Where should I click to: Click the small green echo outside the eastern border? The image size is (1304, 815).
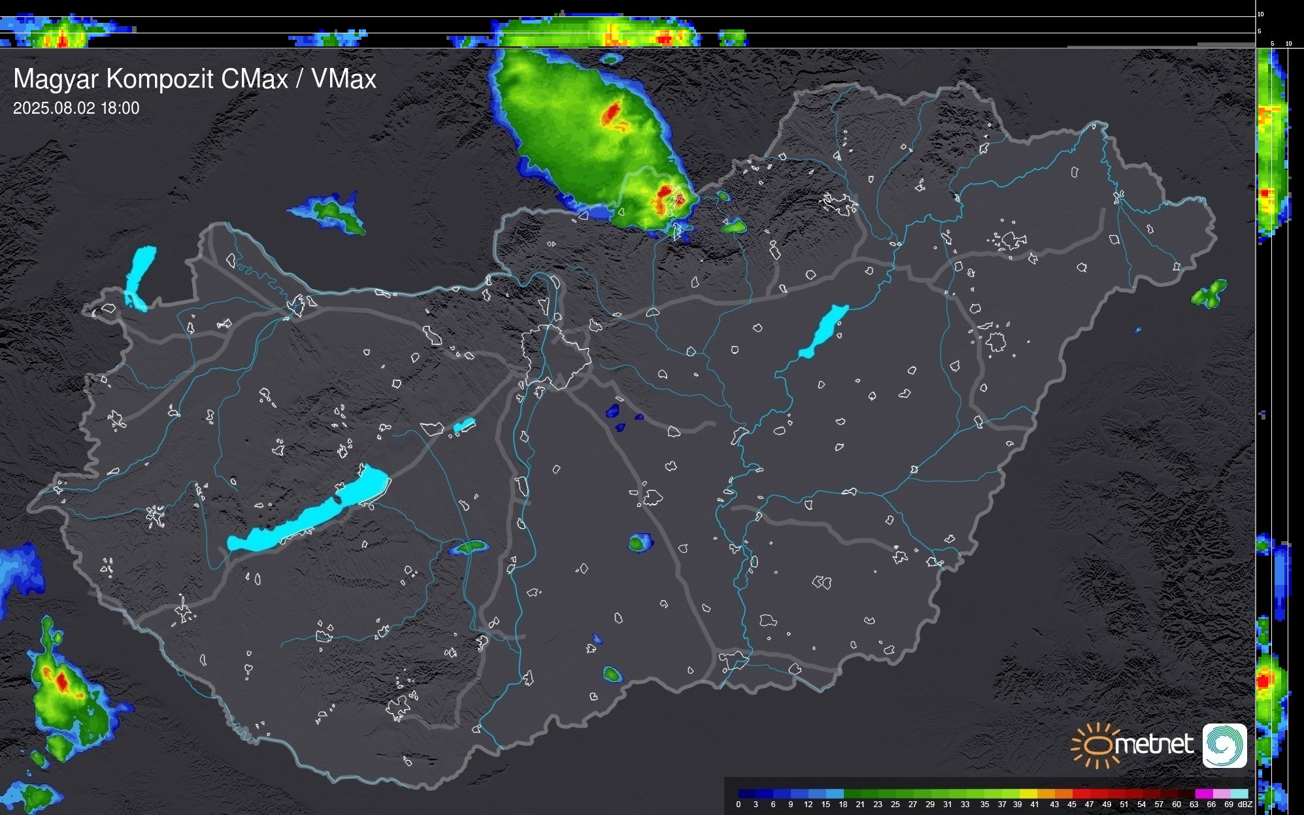pos(1209,293)
